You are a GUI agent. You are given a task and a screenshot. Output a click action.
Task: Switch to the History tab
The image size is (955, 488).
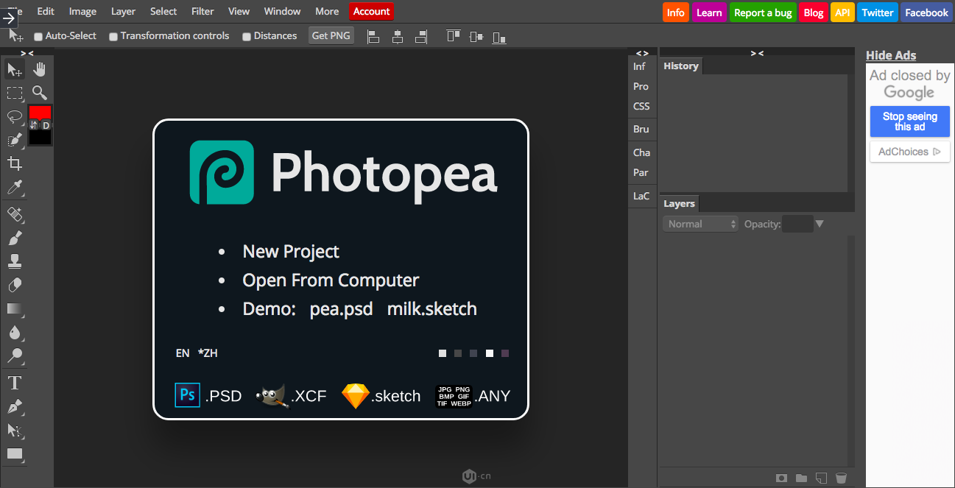pyautogui.click(x=681, y=66)
